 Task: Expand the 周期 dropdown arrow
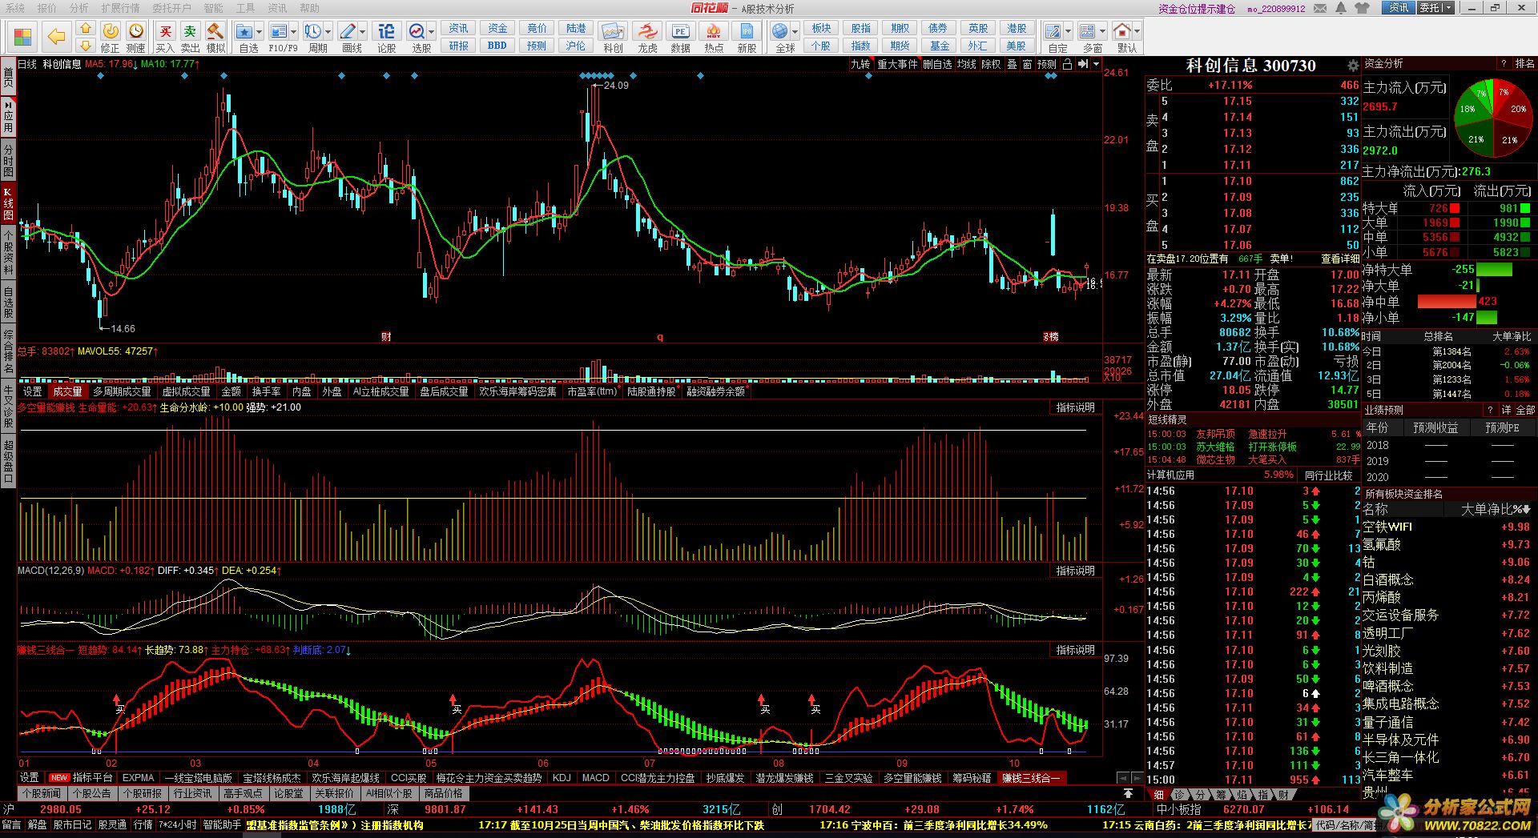tap(328, 32)
